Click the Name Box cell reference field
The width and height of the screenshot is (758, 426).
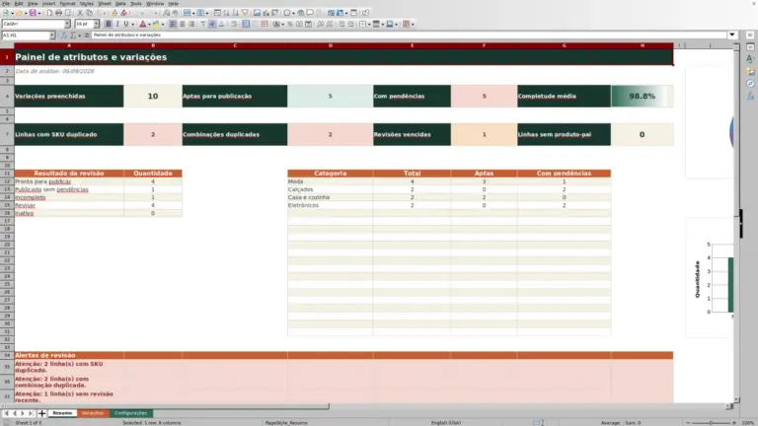tap(25, 35)
